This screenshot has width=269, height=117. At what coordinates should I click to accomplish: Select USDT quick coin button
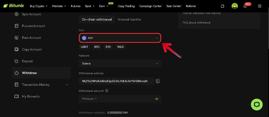(84, 47)
